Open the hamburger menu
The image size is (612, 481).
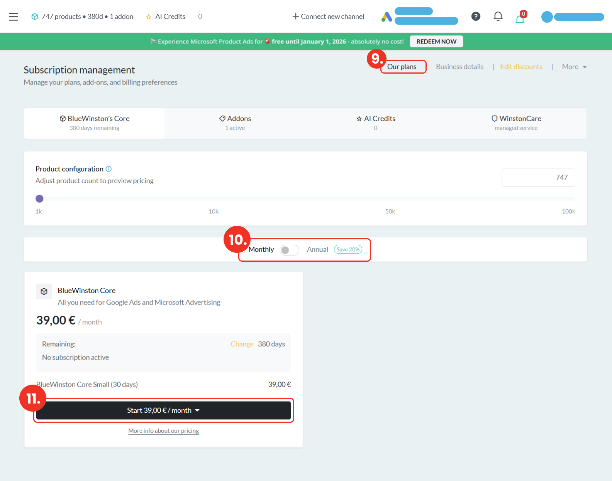(x=14, y=17)
